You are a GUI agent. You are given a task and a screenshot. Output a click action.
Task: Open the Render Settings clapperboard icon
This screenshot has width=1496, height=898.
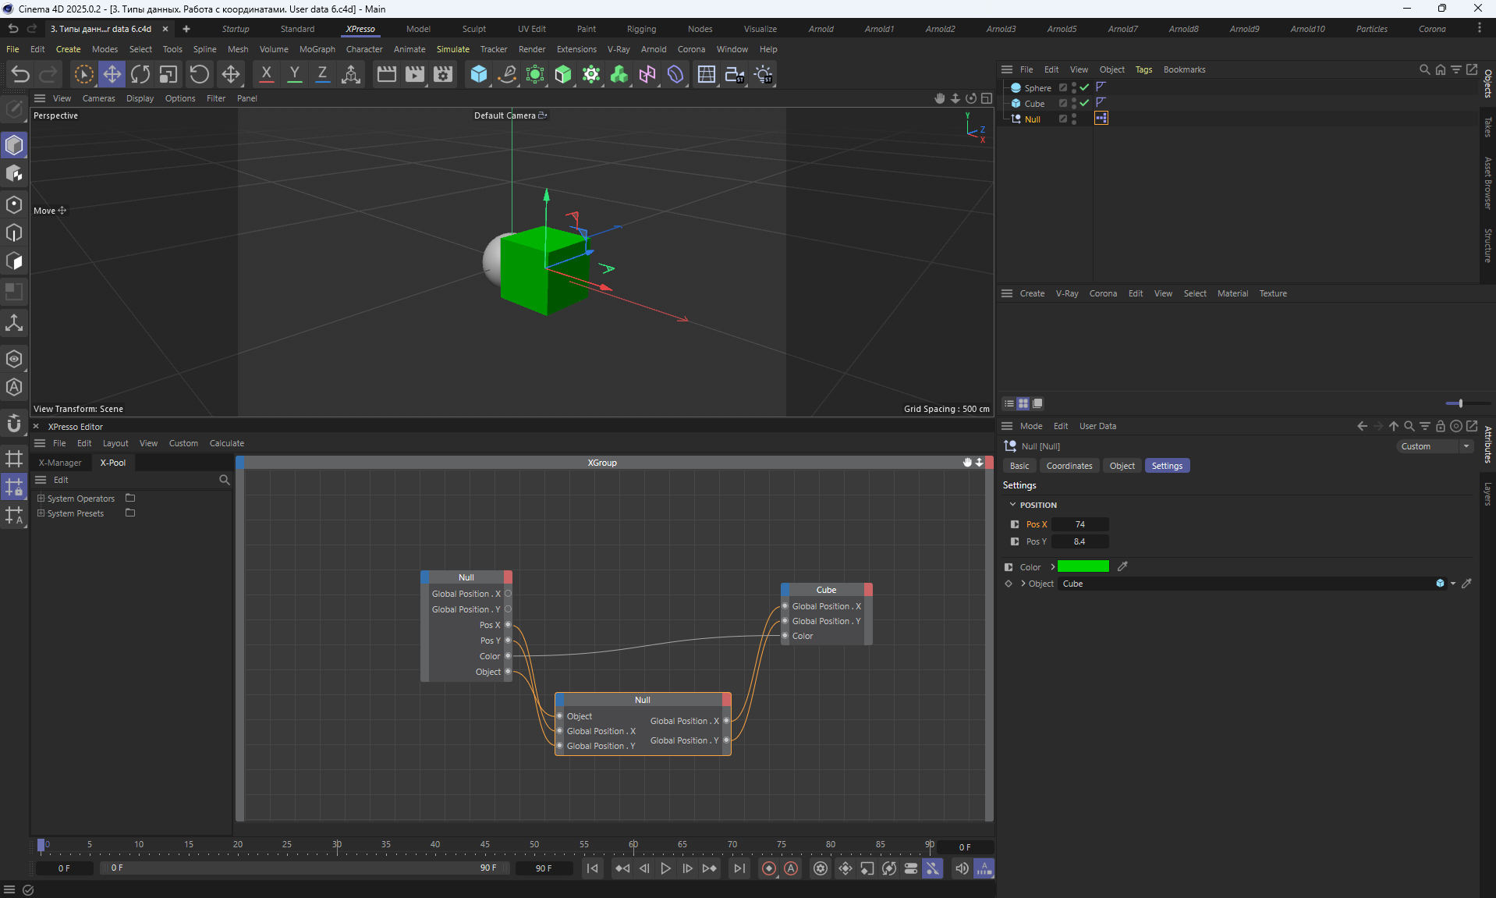coord(443,74)
